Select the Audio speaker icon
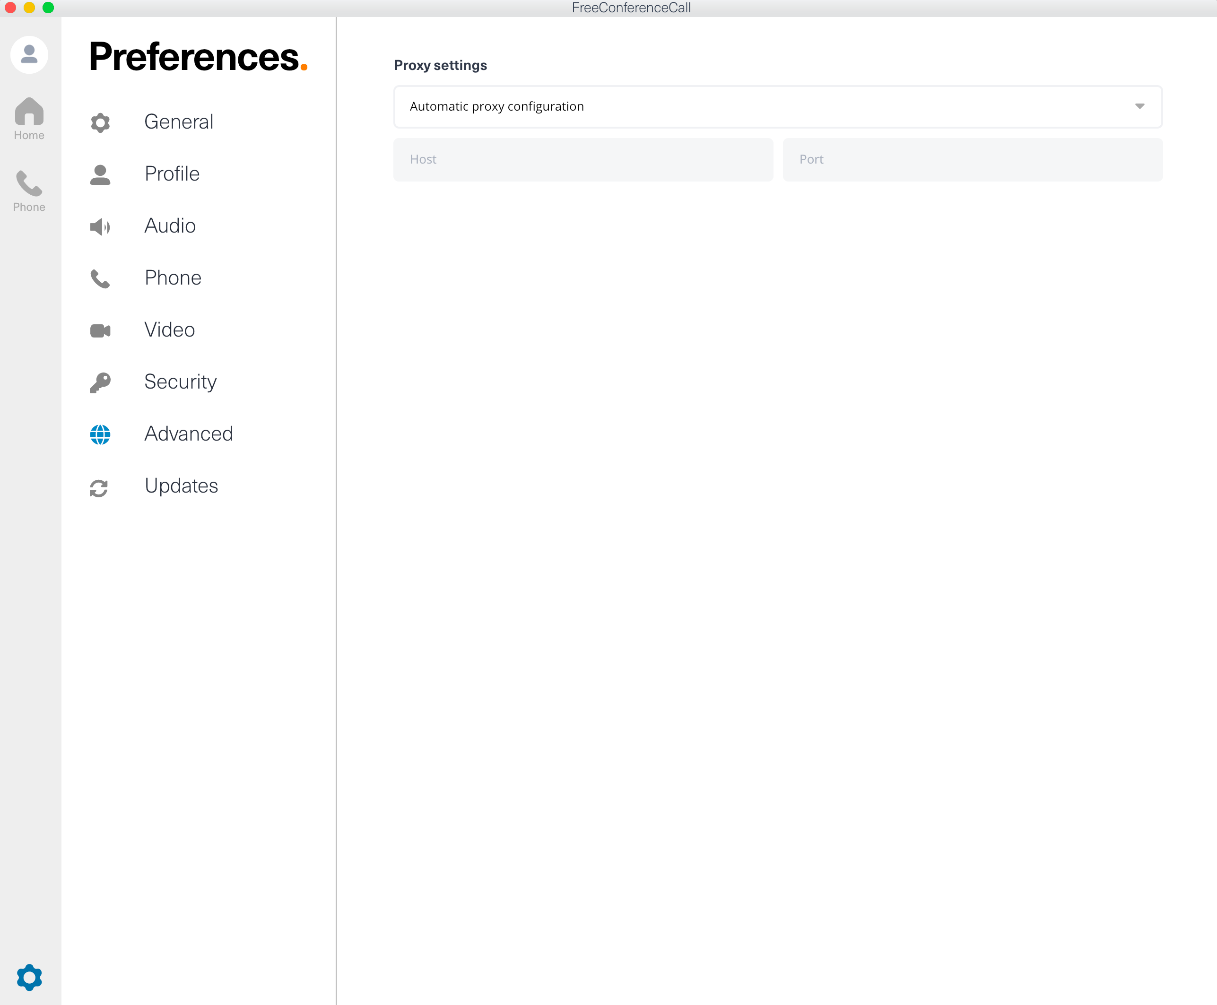 point(100,227)
